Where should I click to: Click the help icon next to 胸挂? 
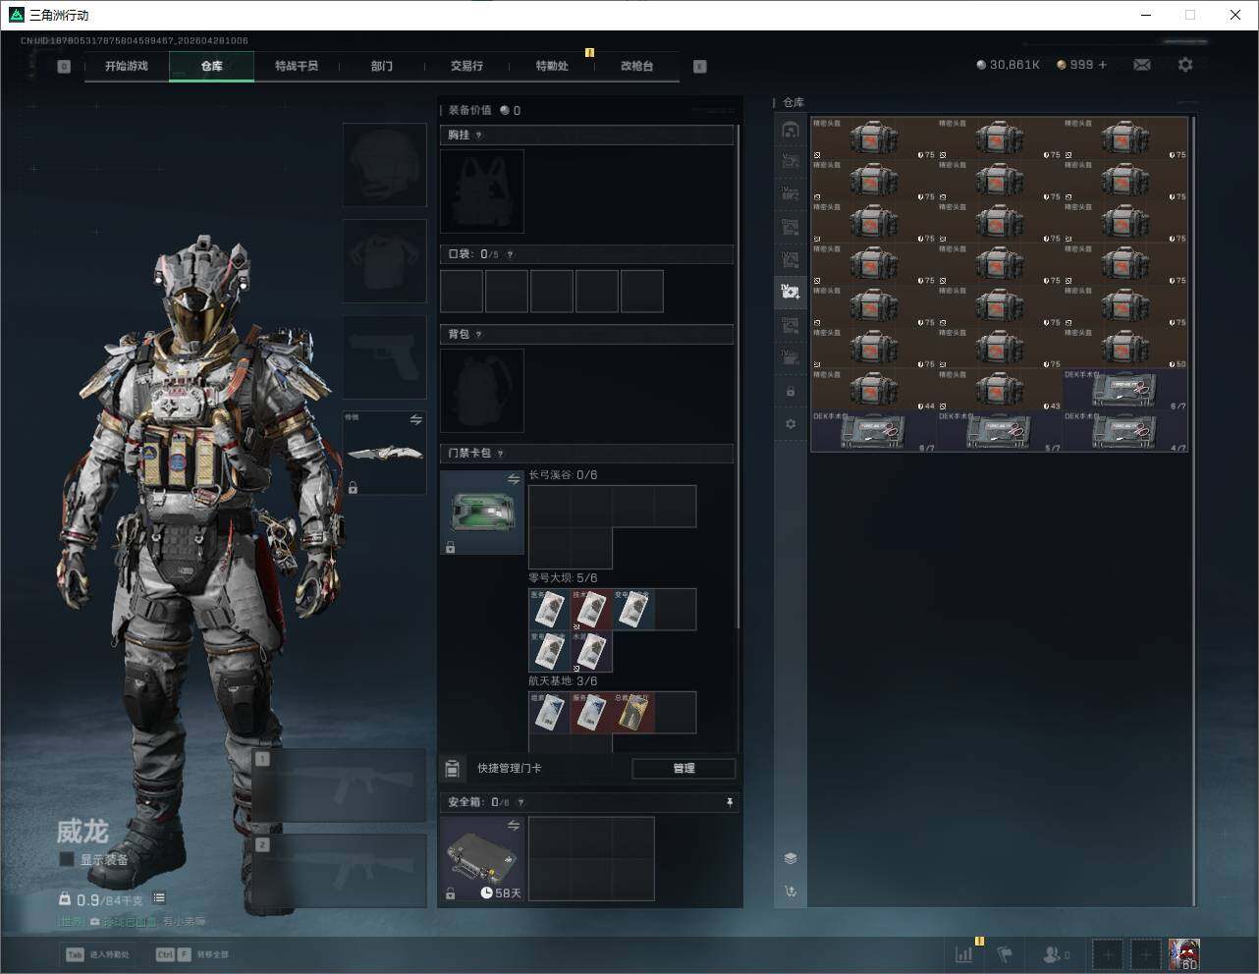479,135
